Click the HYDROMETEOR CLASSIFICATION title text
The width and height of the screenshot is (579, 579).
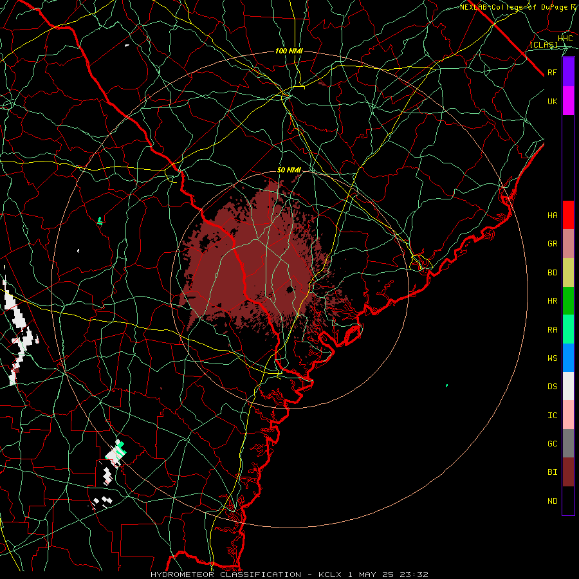[x=226, y=574]
